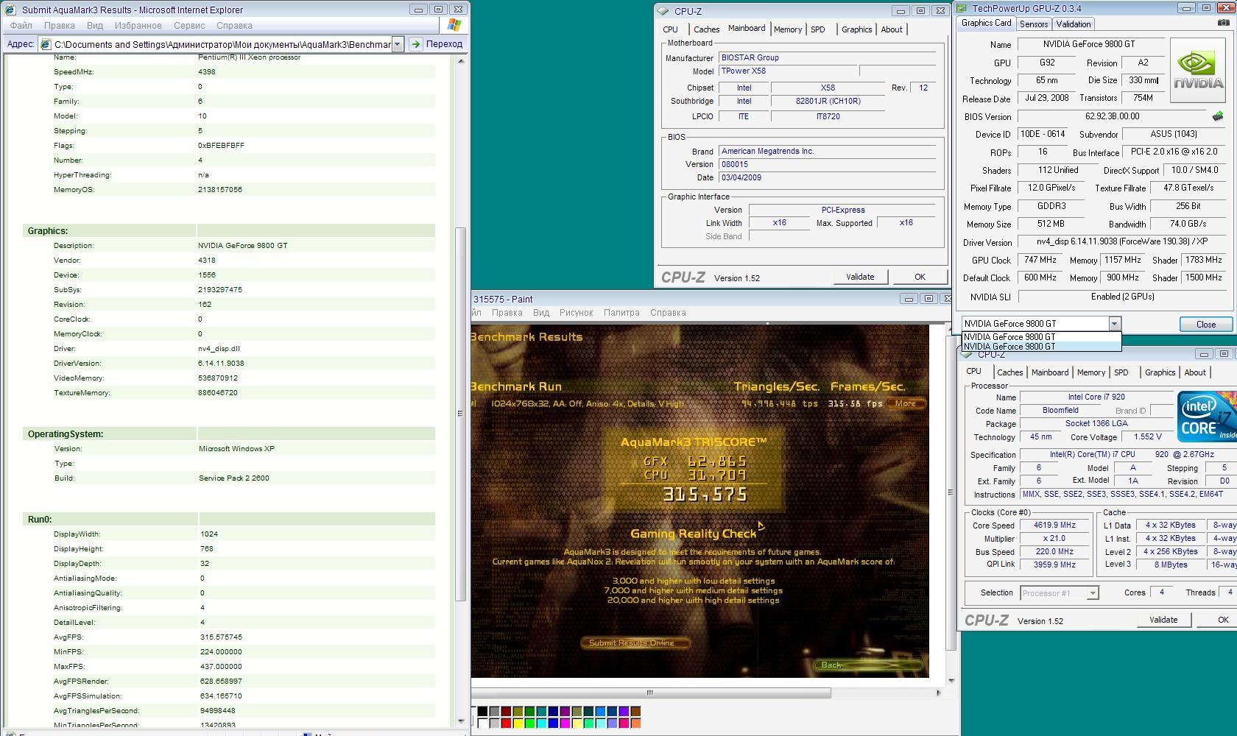Open the Палитра menu in Paint
Image resolution: width=1237 pixels, height=736 pixels.
(621, 313)
